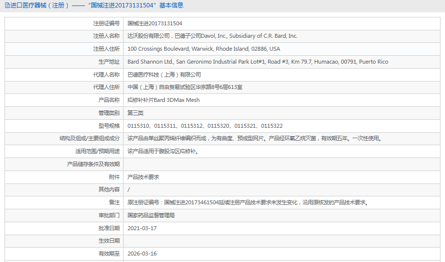Select remark text with 国械注进20173461504
445x262 pixels.
point(249,202)
